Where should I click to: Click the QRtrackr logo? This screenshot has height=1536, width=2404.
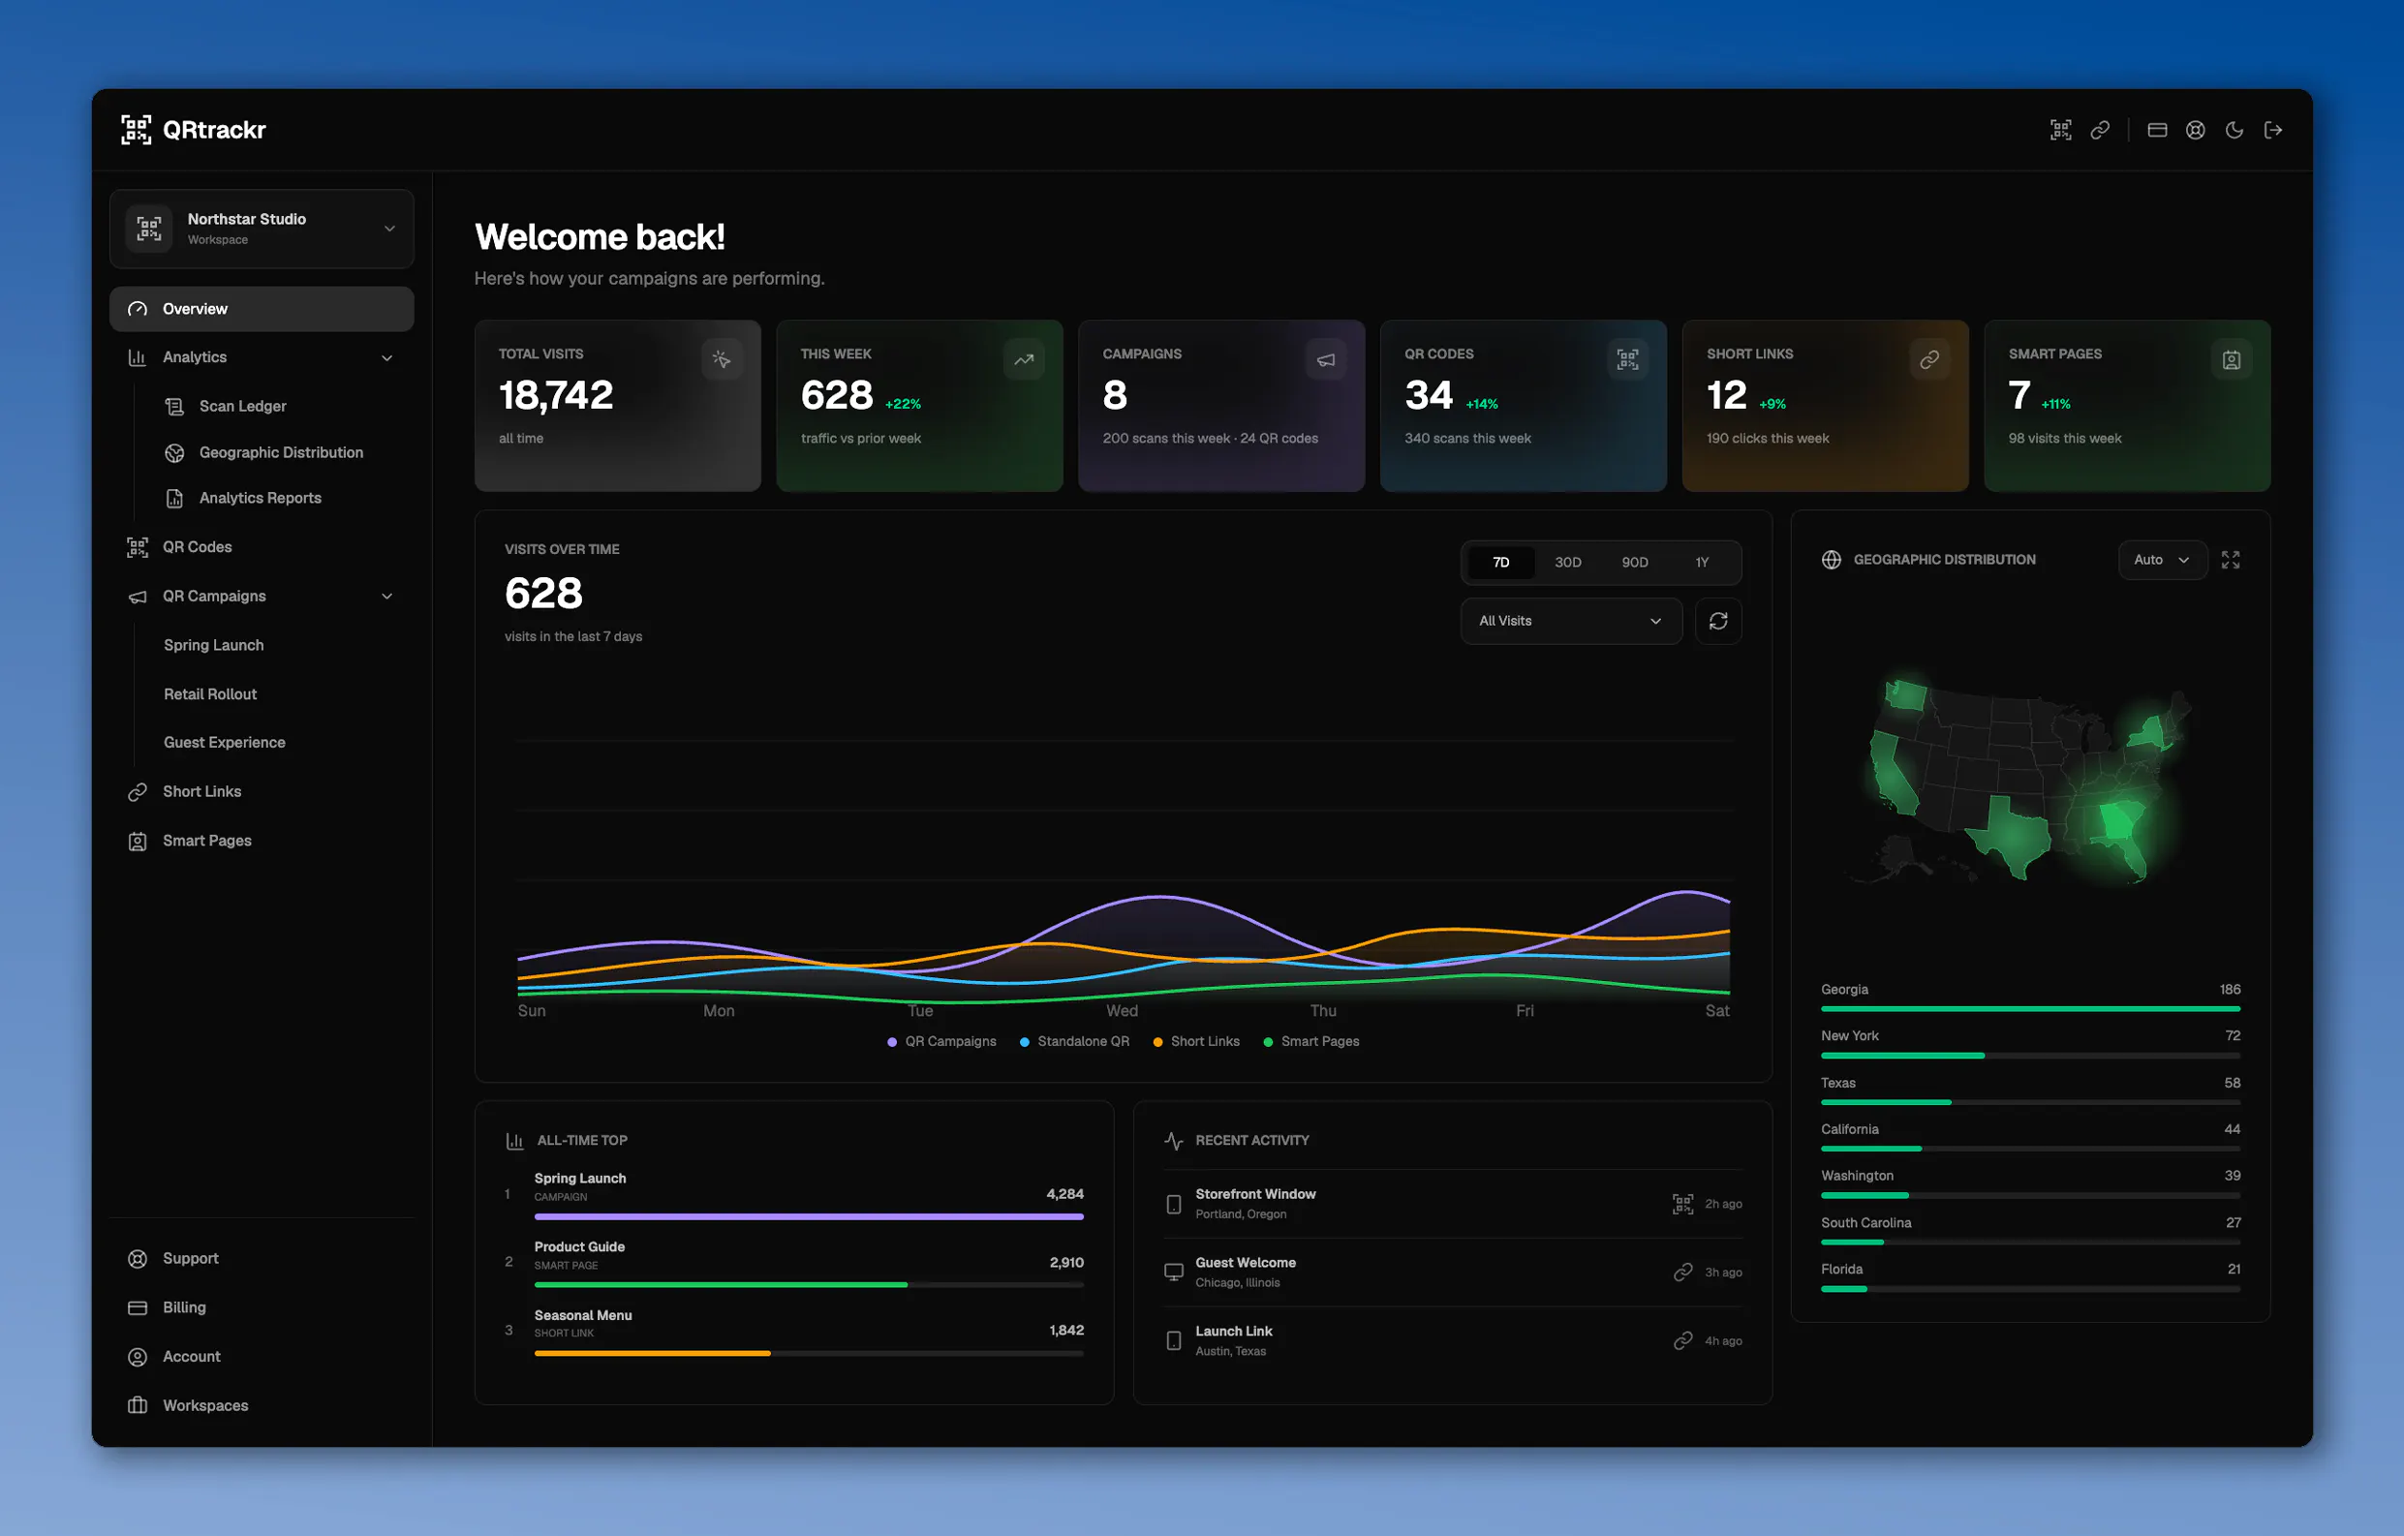194,130
